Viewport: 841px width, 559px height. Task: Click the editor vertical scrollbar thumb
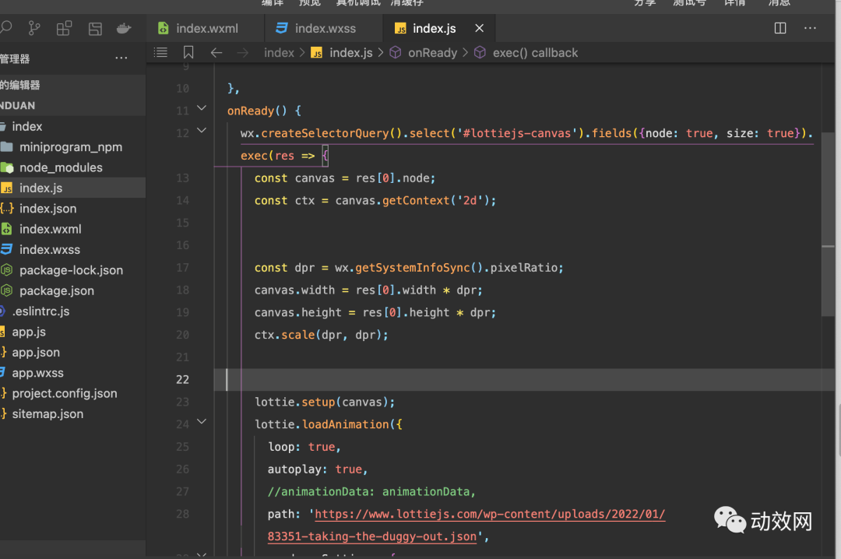point(828,224)
